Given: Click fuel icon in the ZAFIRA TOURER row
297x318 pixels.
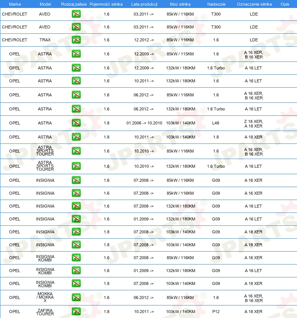Looking at the screenshot, I should (x=76, y=311).
